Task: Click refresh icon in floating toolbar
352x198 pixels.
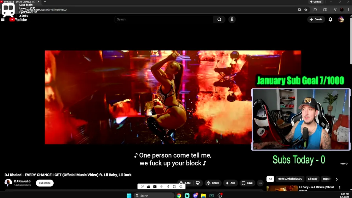Action: [x=174, y=186]
